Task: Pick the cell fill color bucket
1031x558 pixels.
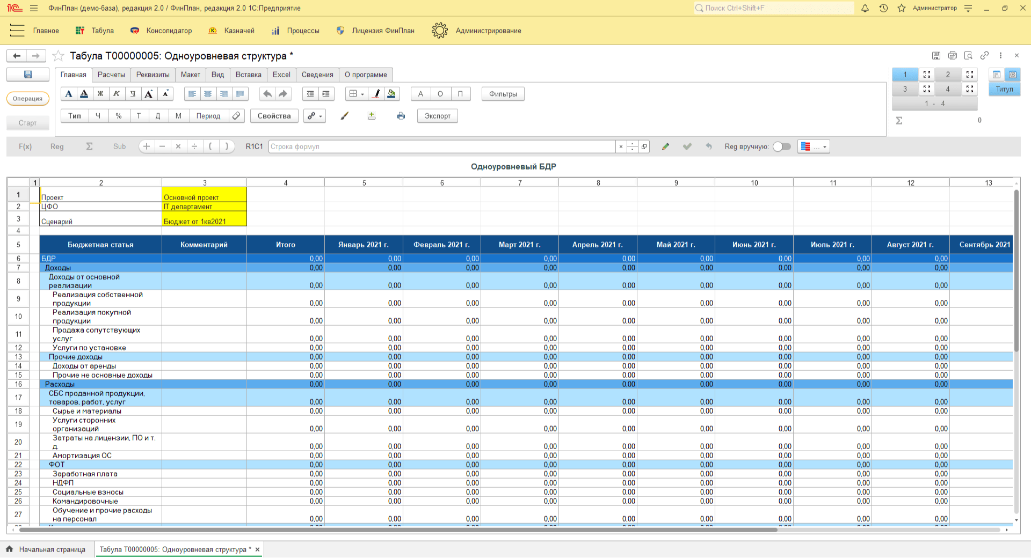Action: (x=391, y=94)
